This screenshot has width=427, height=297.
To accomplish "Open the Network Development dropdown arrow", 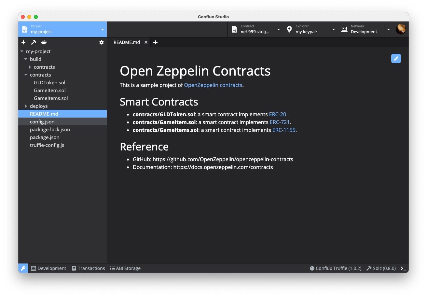I will point(389,29).
